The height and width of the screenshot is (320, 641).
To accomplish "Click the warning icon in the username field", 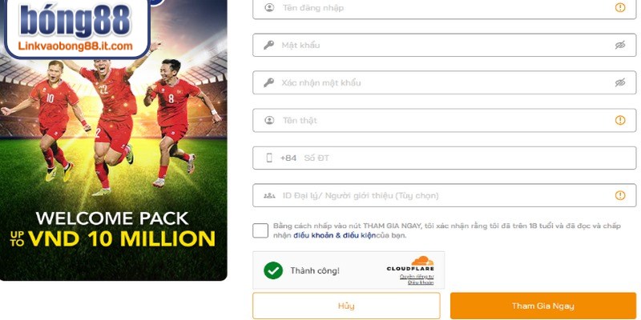I will (620, 7).
